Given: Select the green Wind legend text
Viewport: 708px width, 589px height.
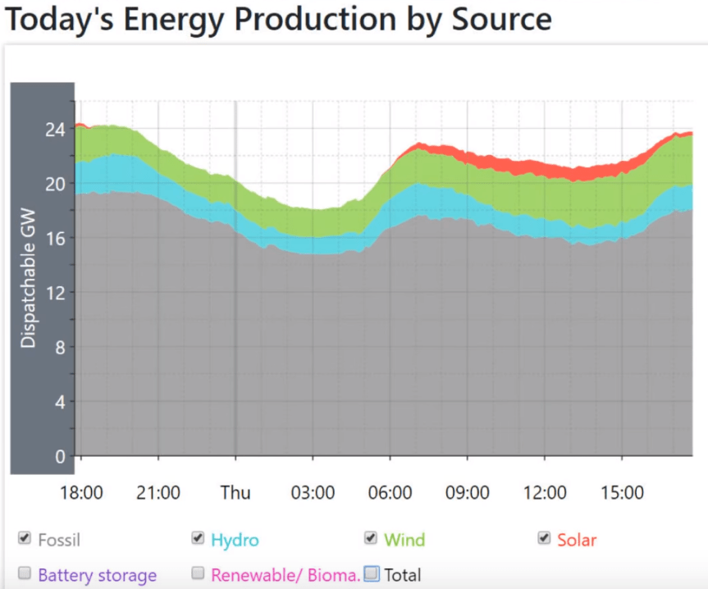Looking at the screenshot, I should (x=404, y=540).
